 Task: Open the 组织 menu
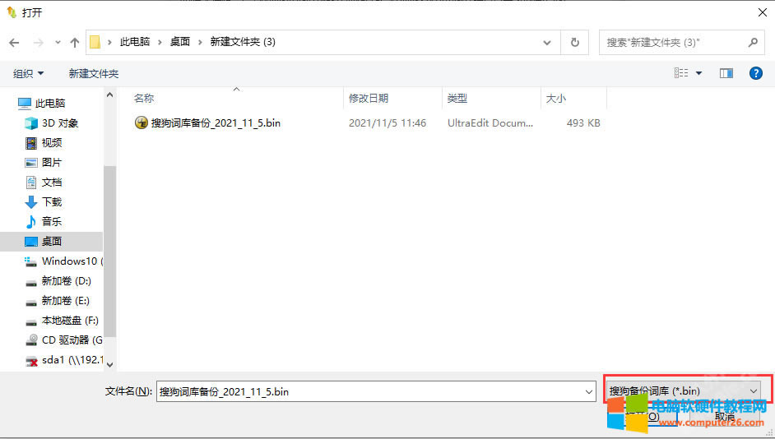(28, 74)
